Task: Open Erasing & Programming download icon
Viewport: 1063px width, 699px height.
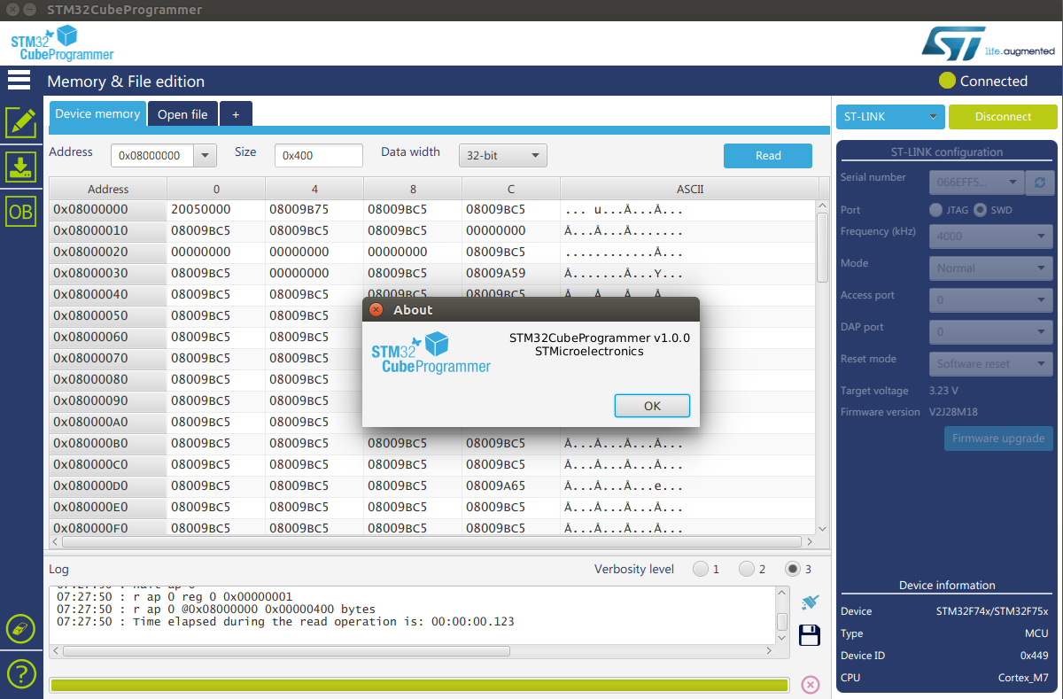Action: (x=21, y=167)
